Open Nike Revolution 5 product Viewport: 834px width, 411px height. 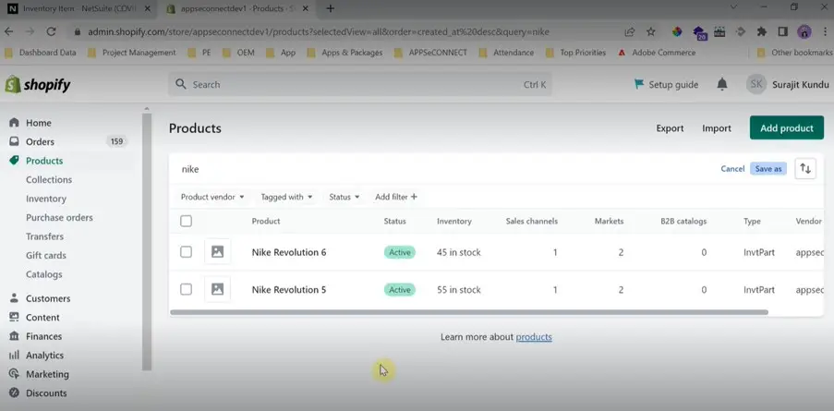(x=289, y=290)
